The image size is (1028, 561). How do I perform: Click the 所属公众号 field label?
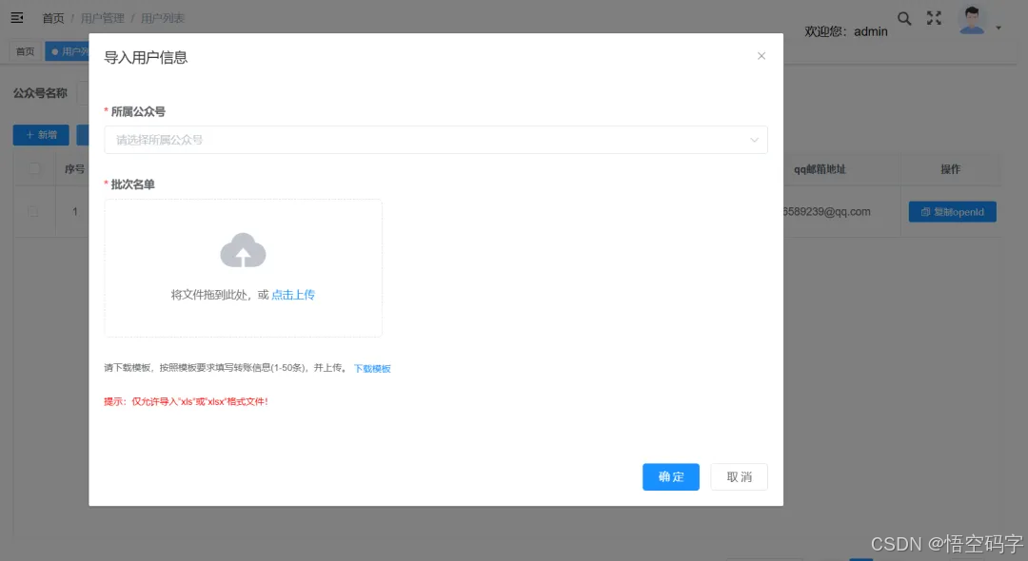click(x=138, y=112)
